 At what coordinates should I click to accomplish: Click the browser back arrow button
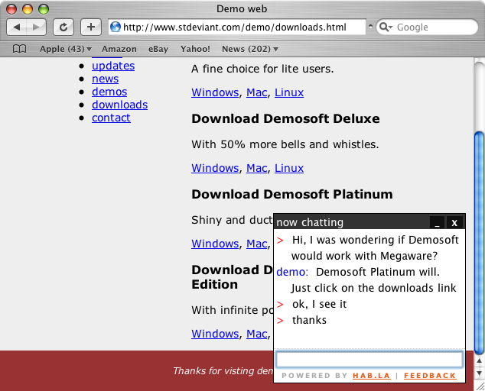click(18, 27)
